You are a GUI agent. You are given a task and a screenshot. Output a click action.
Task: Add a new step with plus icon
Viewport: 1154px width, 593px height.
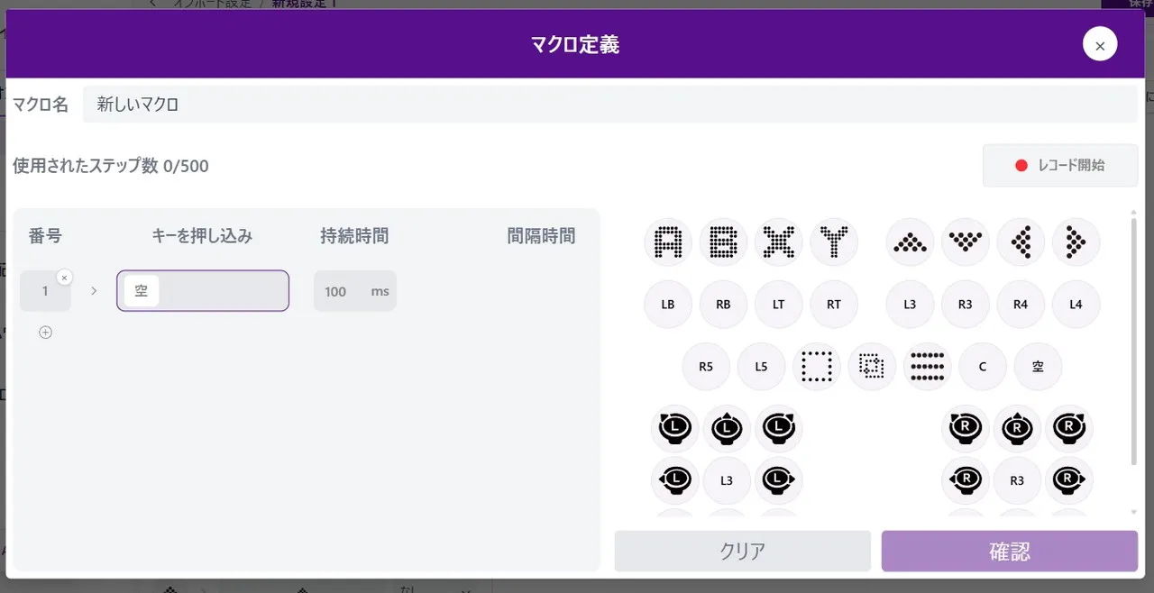pyautogui.click(x=45, y=333)
